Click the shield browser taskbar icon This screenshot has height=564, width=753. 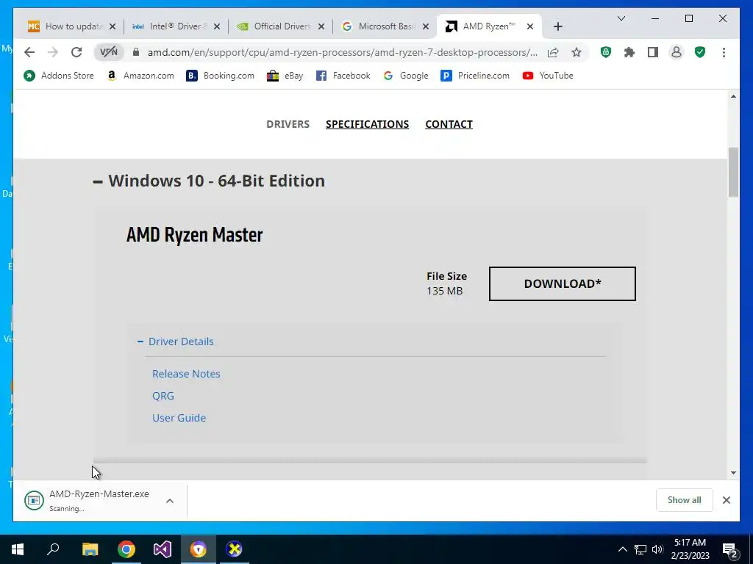pos(198,549)
